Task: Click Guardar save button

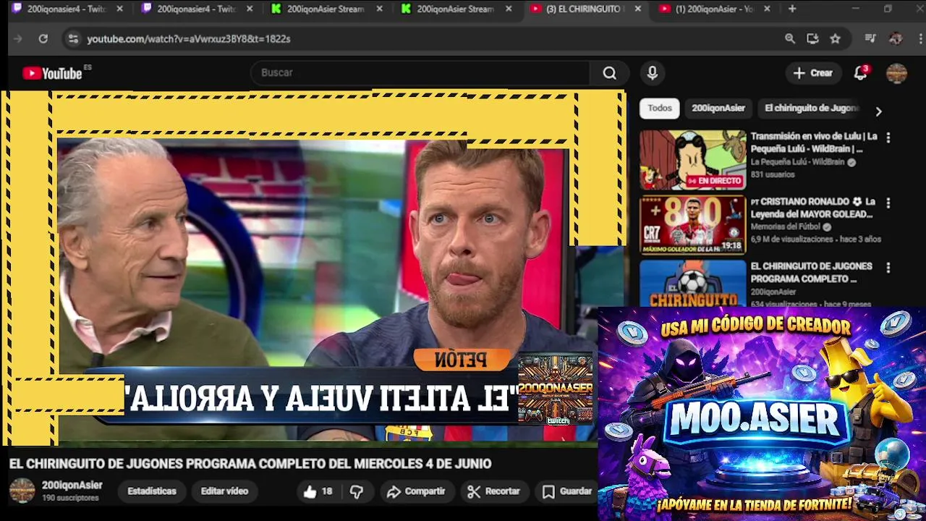Action: point(568,491)
